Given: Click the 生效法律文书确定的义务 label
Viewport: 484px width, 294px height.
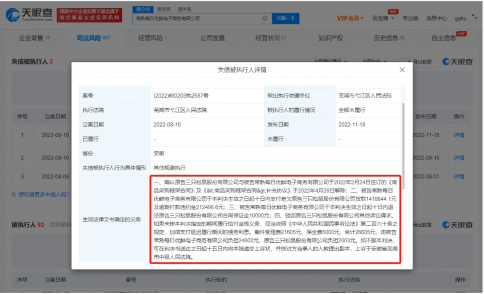Looking at the screenshot, I should [x=111, y=220].
